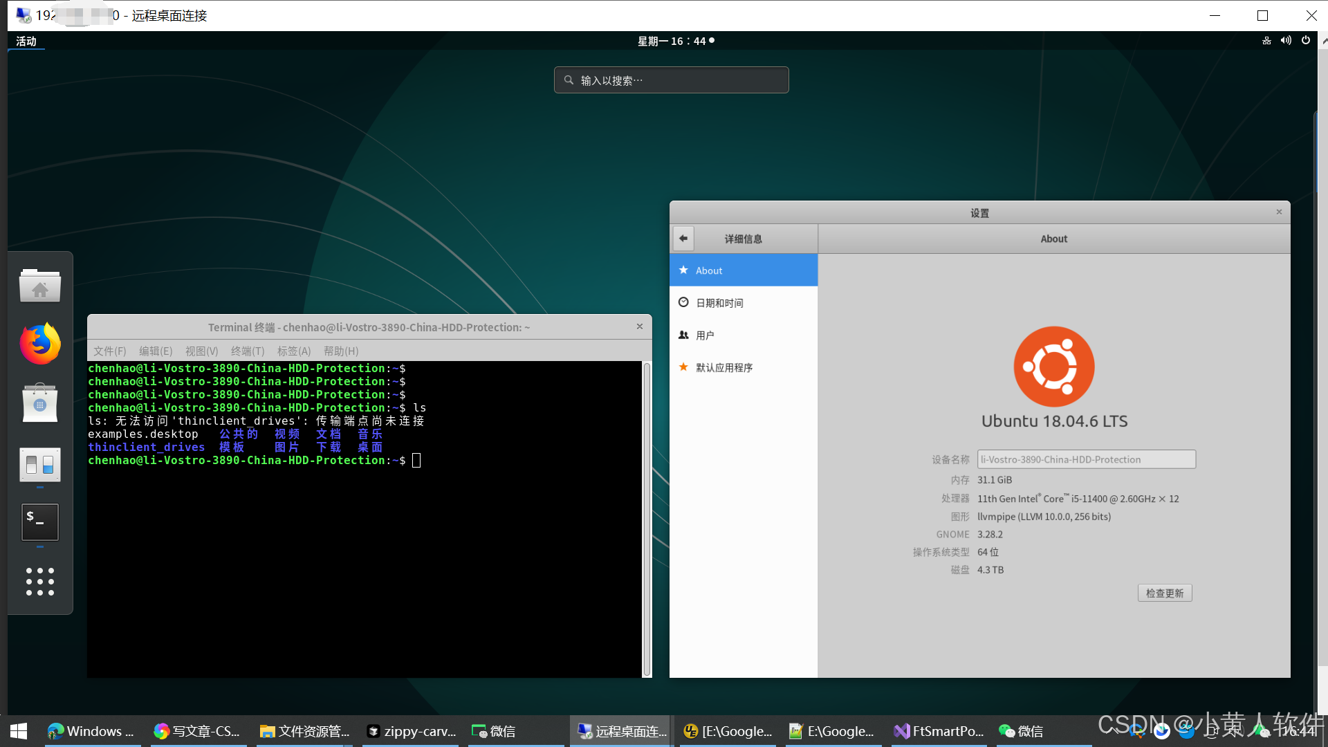Select 默认应用程序 in settings sidebar
Image resolution: width=1328 pixels, height=747 pixels.
(x=723, y=368)
